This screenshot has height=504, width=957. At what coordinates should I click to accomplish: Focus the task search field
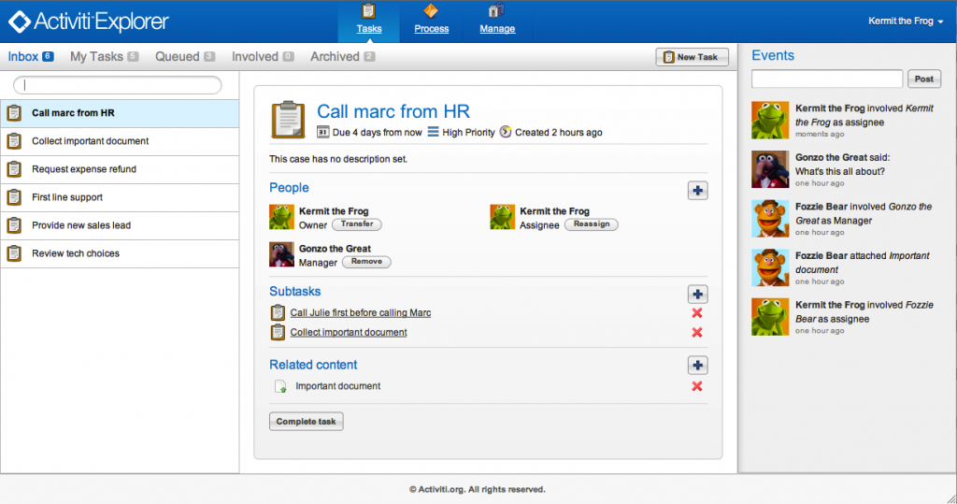(x=117, y=85)
